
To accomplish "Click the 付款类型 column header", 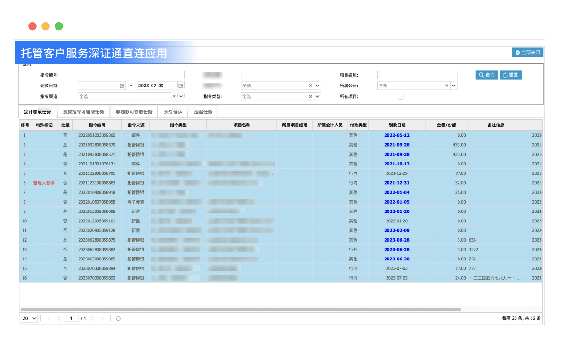I will click(358, 125).
